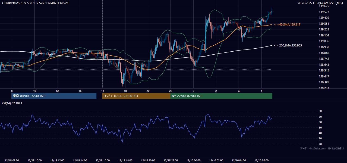Click the RSI axis value 60
Viewport: 347px width, 163px height.
point(320,122)
